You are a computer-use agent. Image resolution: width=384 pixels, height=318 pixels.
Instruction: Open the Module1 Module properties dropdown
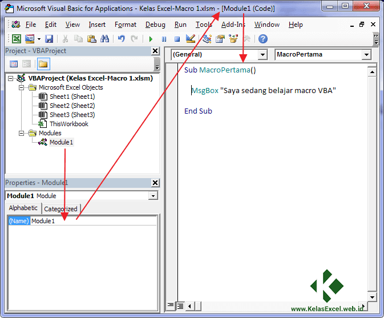tap(153, 196)
